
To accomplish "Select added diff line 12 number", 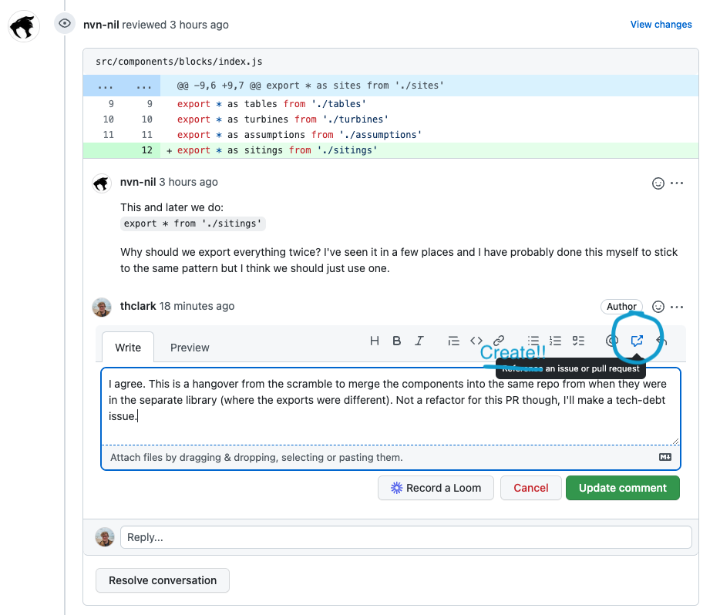I will coord(147,150).
